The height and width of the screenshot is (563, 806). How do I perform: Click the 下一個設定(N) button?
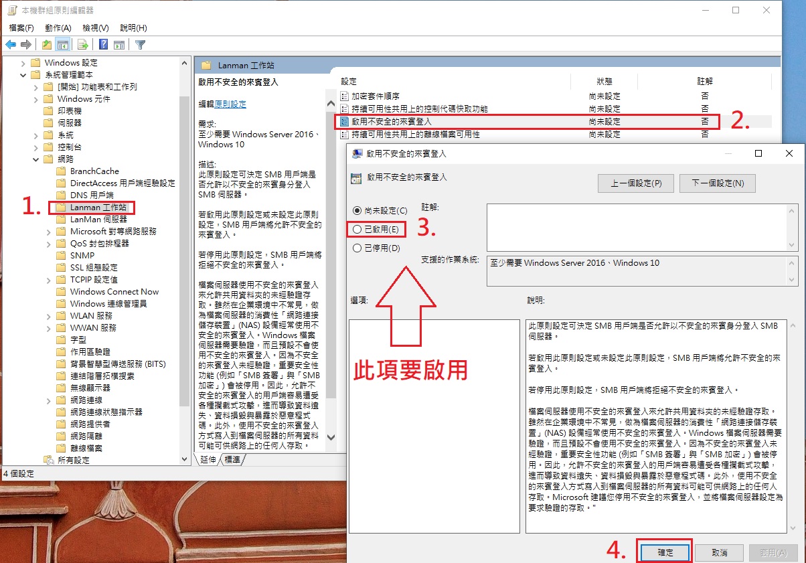[718, 183]
